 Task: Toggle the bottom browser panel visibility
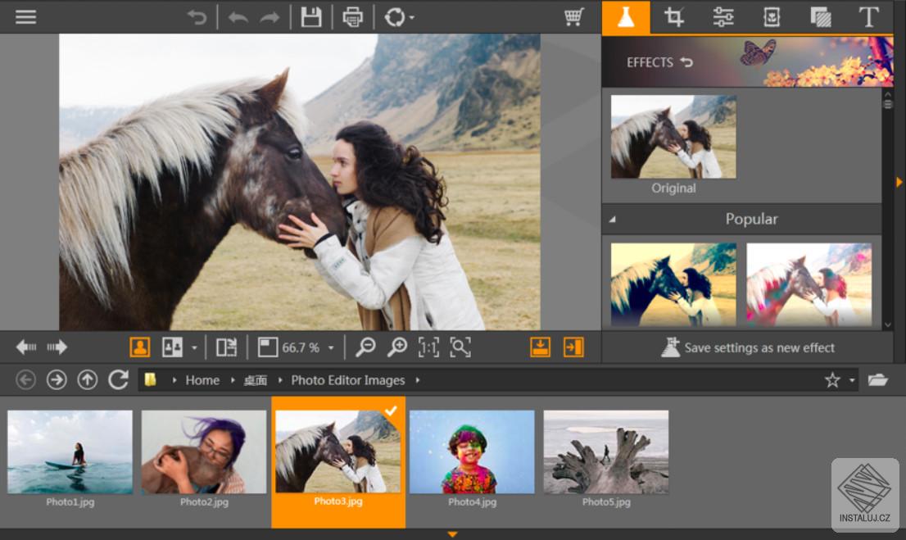tap(540, 347)
